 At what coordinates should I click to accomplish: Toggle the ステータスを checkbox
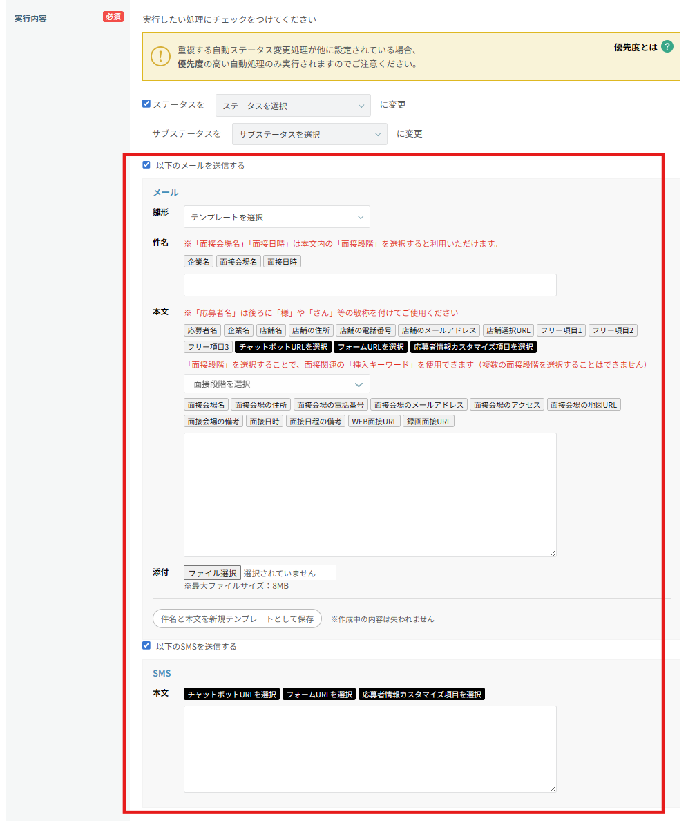click(x=146, y=104)
